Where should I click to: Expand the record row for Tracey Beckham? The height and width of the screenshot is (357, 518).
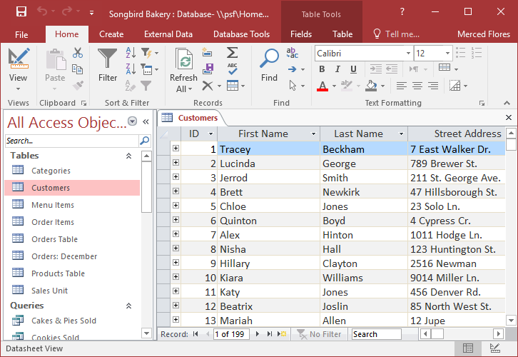[x=176, y=149]
